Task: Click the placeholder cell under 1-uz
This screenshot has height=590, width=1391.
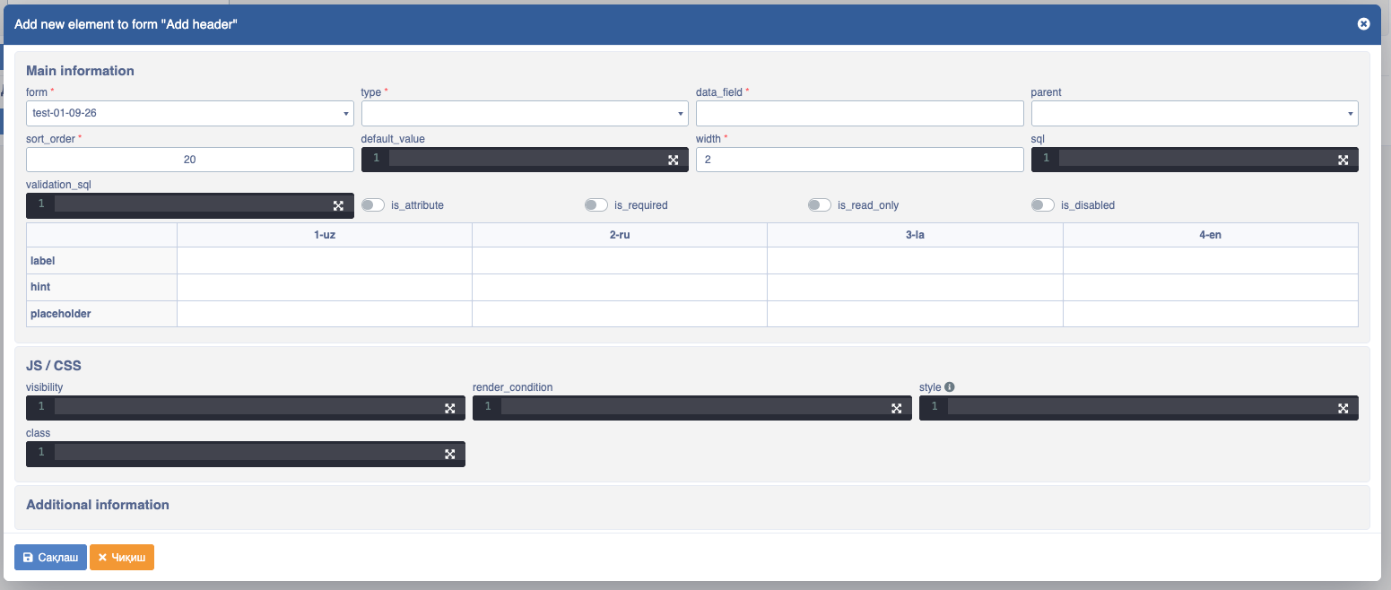Action: (x=325, y=314)
